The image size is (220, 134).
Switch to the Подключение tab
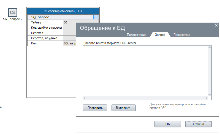[136, 35]
